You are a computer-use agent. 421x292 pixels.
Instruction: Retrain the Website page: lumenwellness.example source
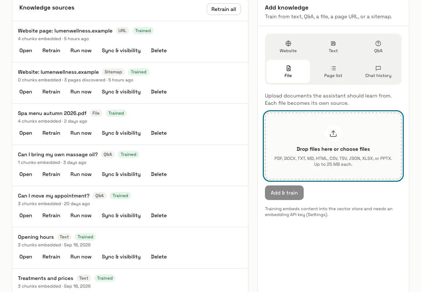[51, 50]
